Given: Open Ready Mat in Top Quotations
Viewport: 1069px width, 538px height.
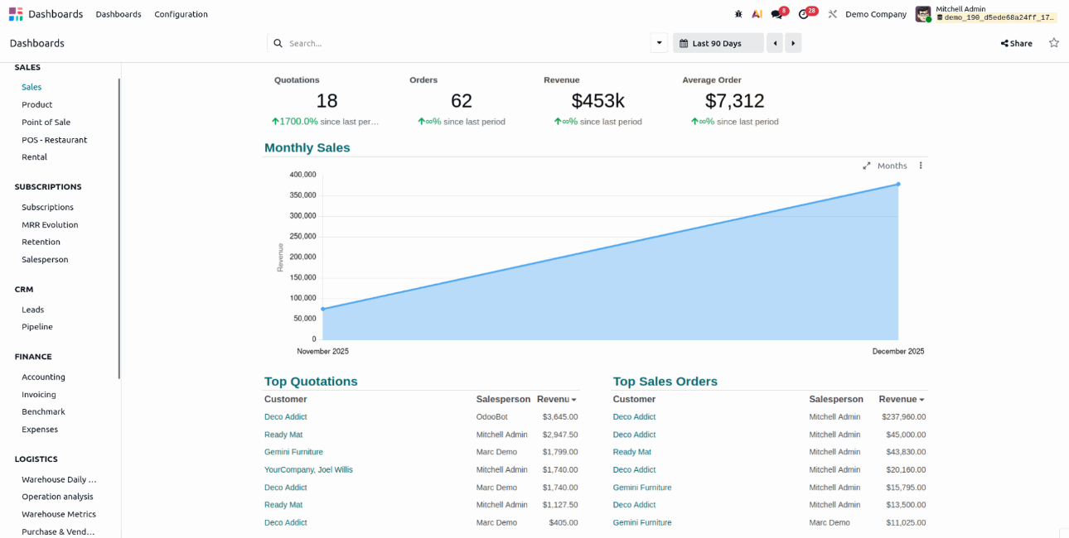Looking at the screenshot, I should (x=283, y=435).
